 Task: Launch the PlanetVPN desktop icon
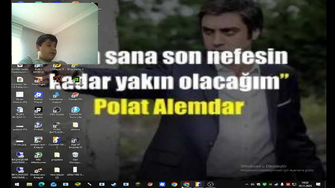tap(75, 96)
